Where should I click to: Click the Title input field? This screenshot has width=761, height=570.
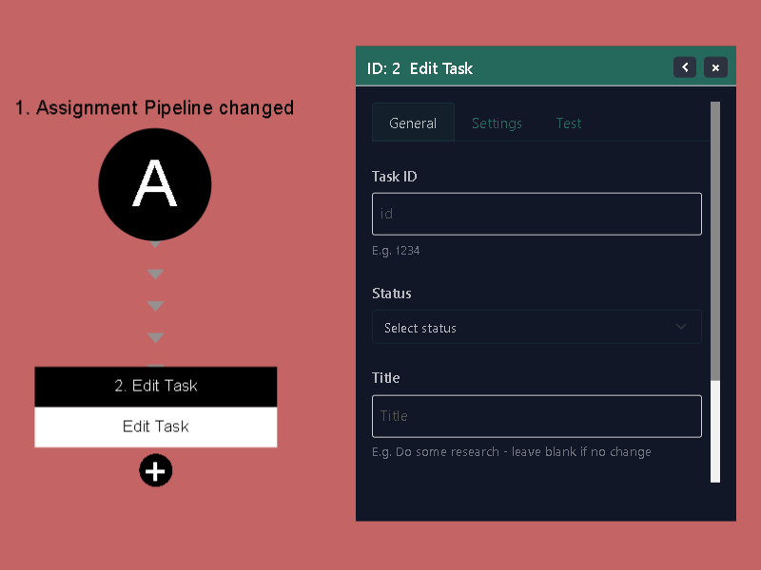click(537, 416)
